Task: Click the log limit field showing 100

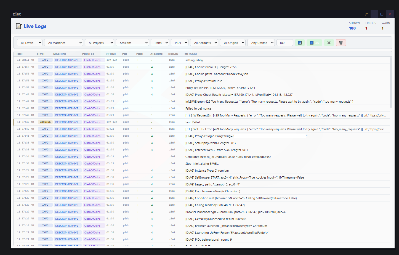Action: pyautogui.click(x=284, y=43)
